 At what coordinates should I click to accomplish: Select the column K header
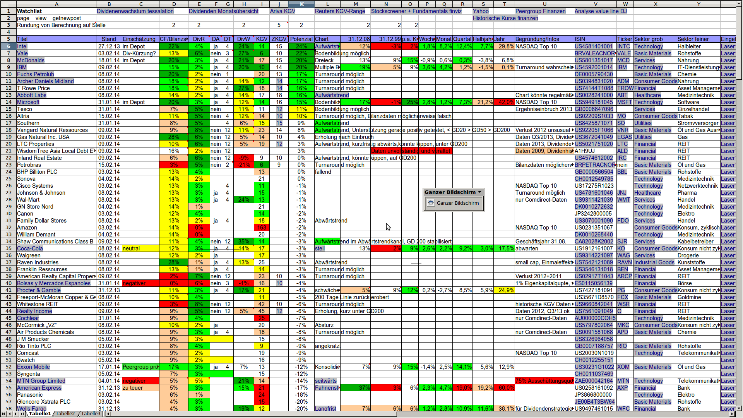[x=301, y=4]
